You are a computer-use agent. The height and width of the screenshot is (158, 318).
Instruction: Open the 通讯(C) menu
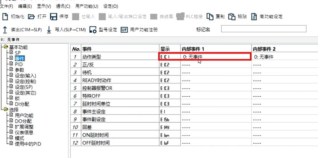pos(63,6)
